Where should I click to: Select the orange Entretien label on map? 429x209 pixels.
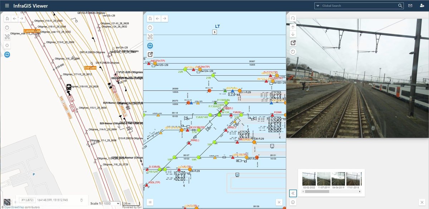coord(90,68)
